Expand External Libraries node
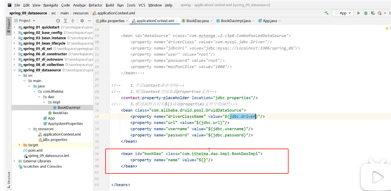391x191 pixels. click(x=14, y=161)
